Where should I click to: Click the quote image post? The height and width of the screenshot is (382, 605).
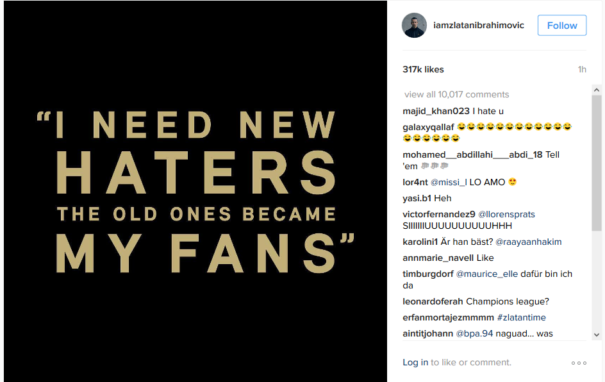(x=195, y=191)
